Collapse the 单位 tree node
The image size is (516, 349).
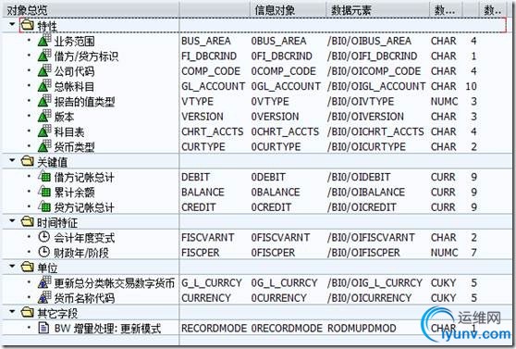coord(12,267)
